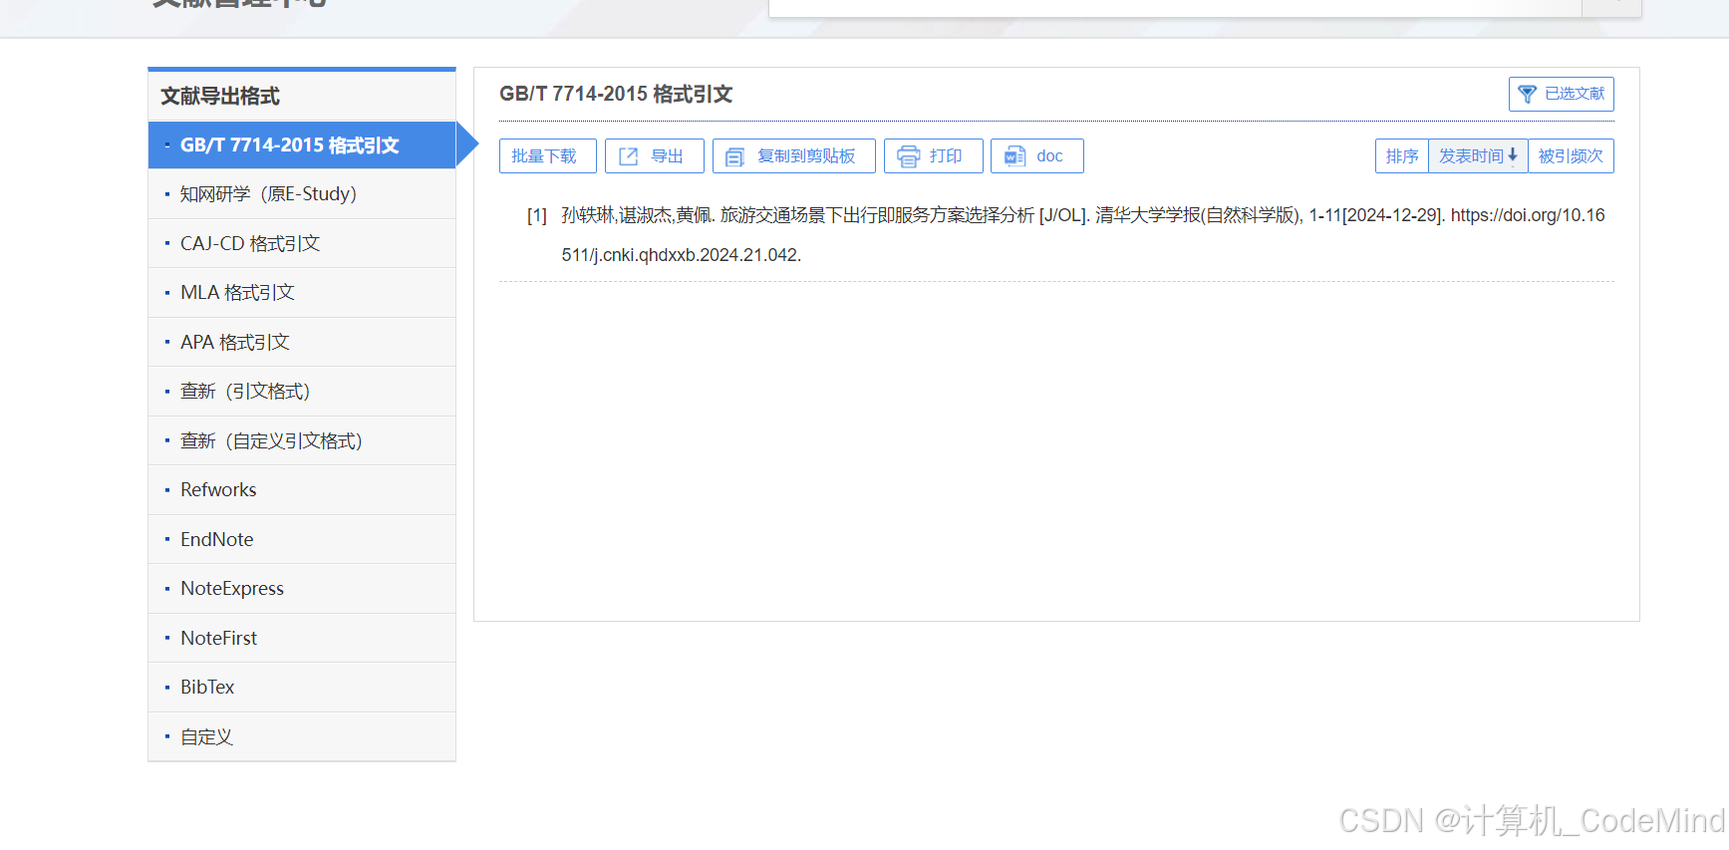Select BibTex export format
The image size is (1729, 850).
point(302,688)
